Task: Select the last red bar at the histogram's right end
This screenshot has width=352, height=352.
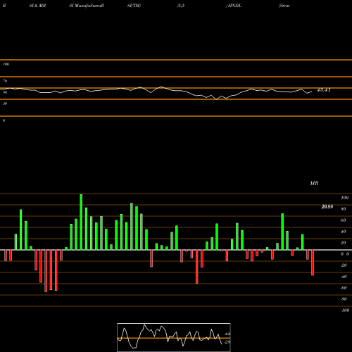Action: (313, 263)
